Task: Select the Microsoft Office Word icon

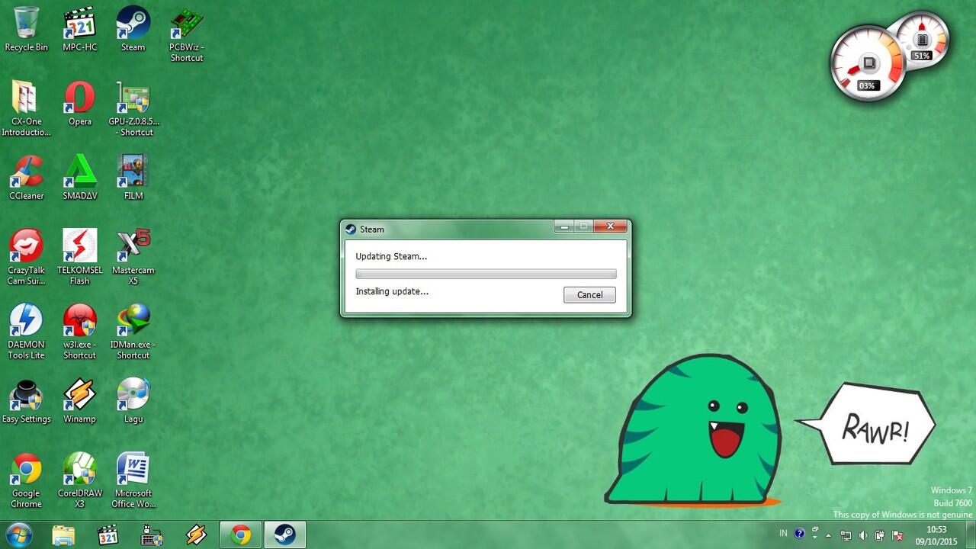Action: [x=133, y=480]
